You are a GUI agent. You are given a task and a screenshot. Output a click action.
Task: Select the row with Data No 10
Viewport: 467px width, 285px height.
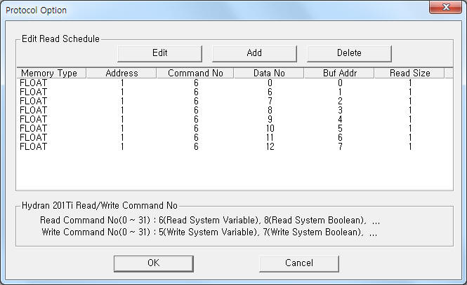tap(235, 129)
